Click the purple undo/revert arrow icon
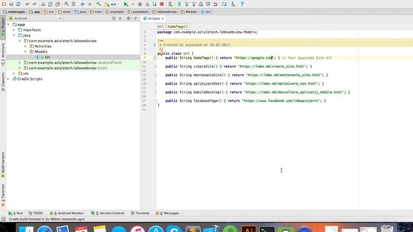This screenshot has width=413, height=232. tap(216, 4)
